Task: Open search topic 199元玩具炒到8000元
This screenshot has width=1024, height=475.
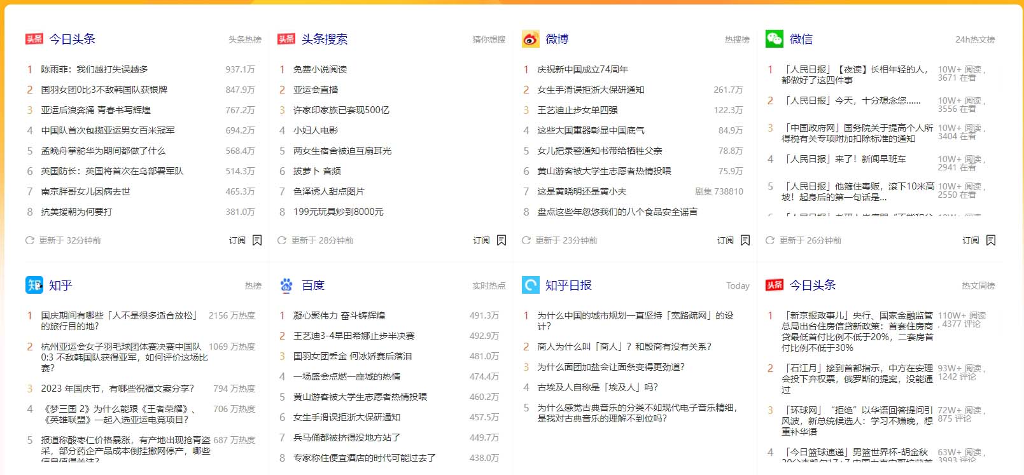Action: [339, 212]
